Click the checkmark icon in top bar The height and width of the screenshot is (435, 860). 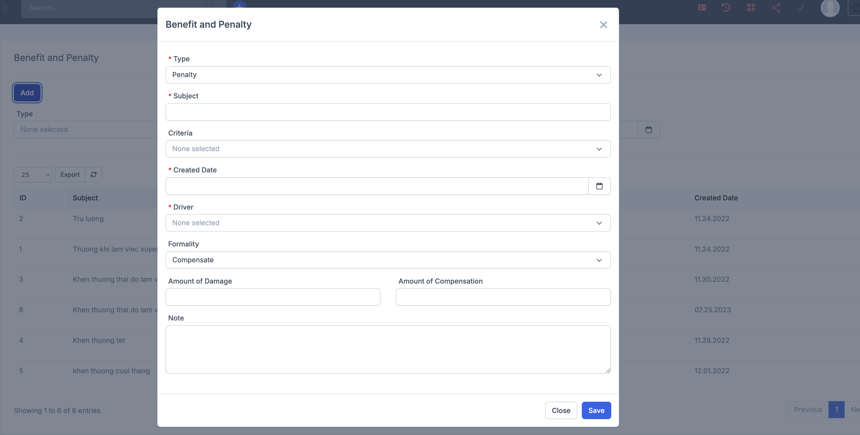coord(800,7)
